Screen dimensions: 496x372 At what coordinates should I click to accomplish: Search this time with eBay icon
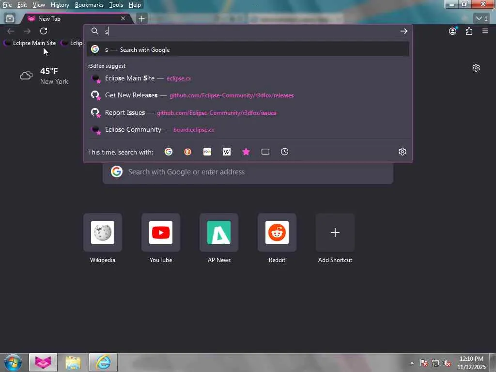click(x=207, y=152)
